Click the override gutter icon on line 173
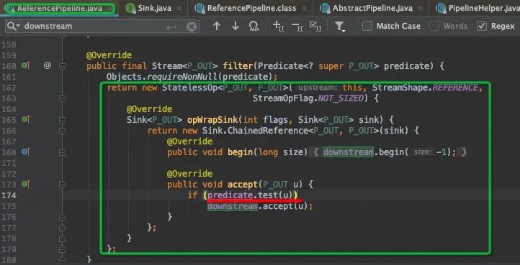This screenshot has width=520, height=265. pos(25,184)
